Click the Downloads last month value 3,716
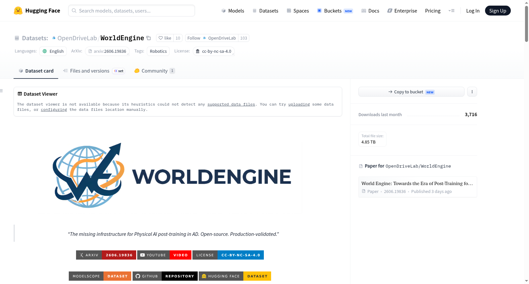 [471, 114]
